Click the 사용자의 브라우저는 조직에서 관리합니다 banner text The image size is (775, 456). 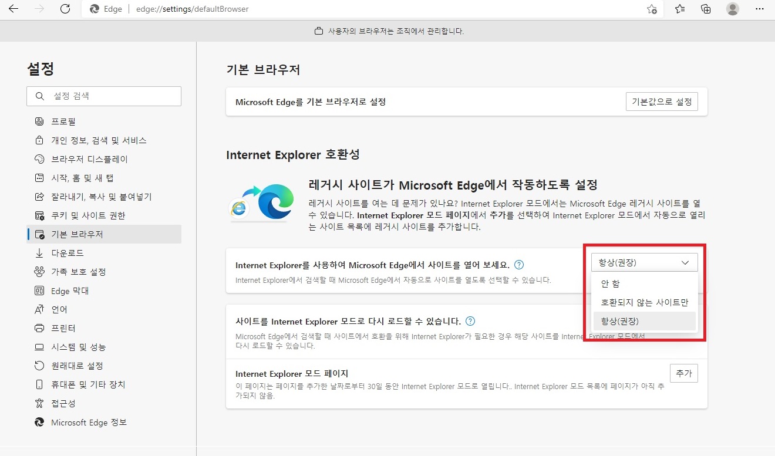coord(396,31)
